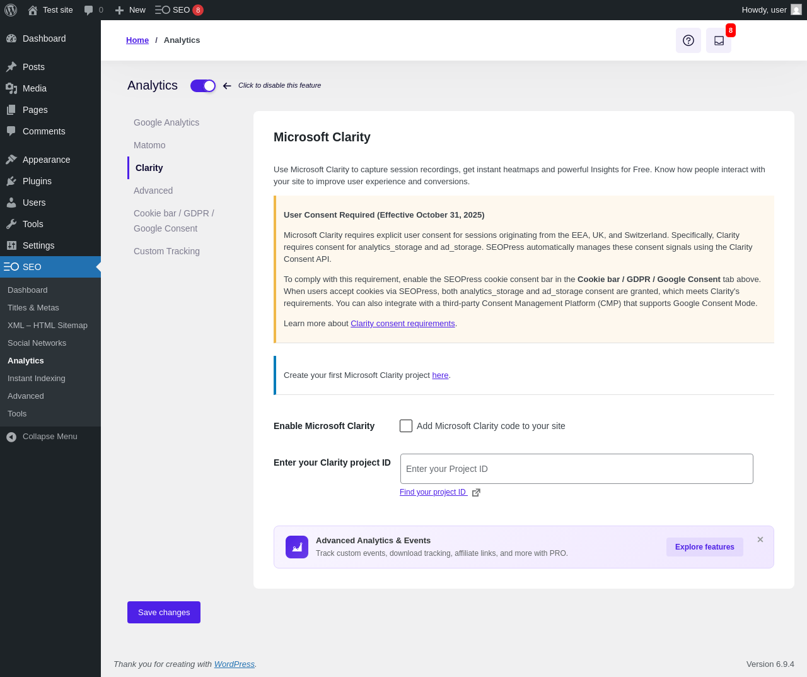
Task: Open the New content menu
Action: pos(131,10)
